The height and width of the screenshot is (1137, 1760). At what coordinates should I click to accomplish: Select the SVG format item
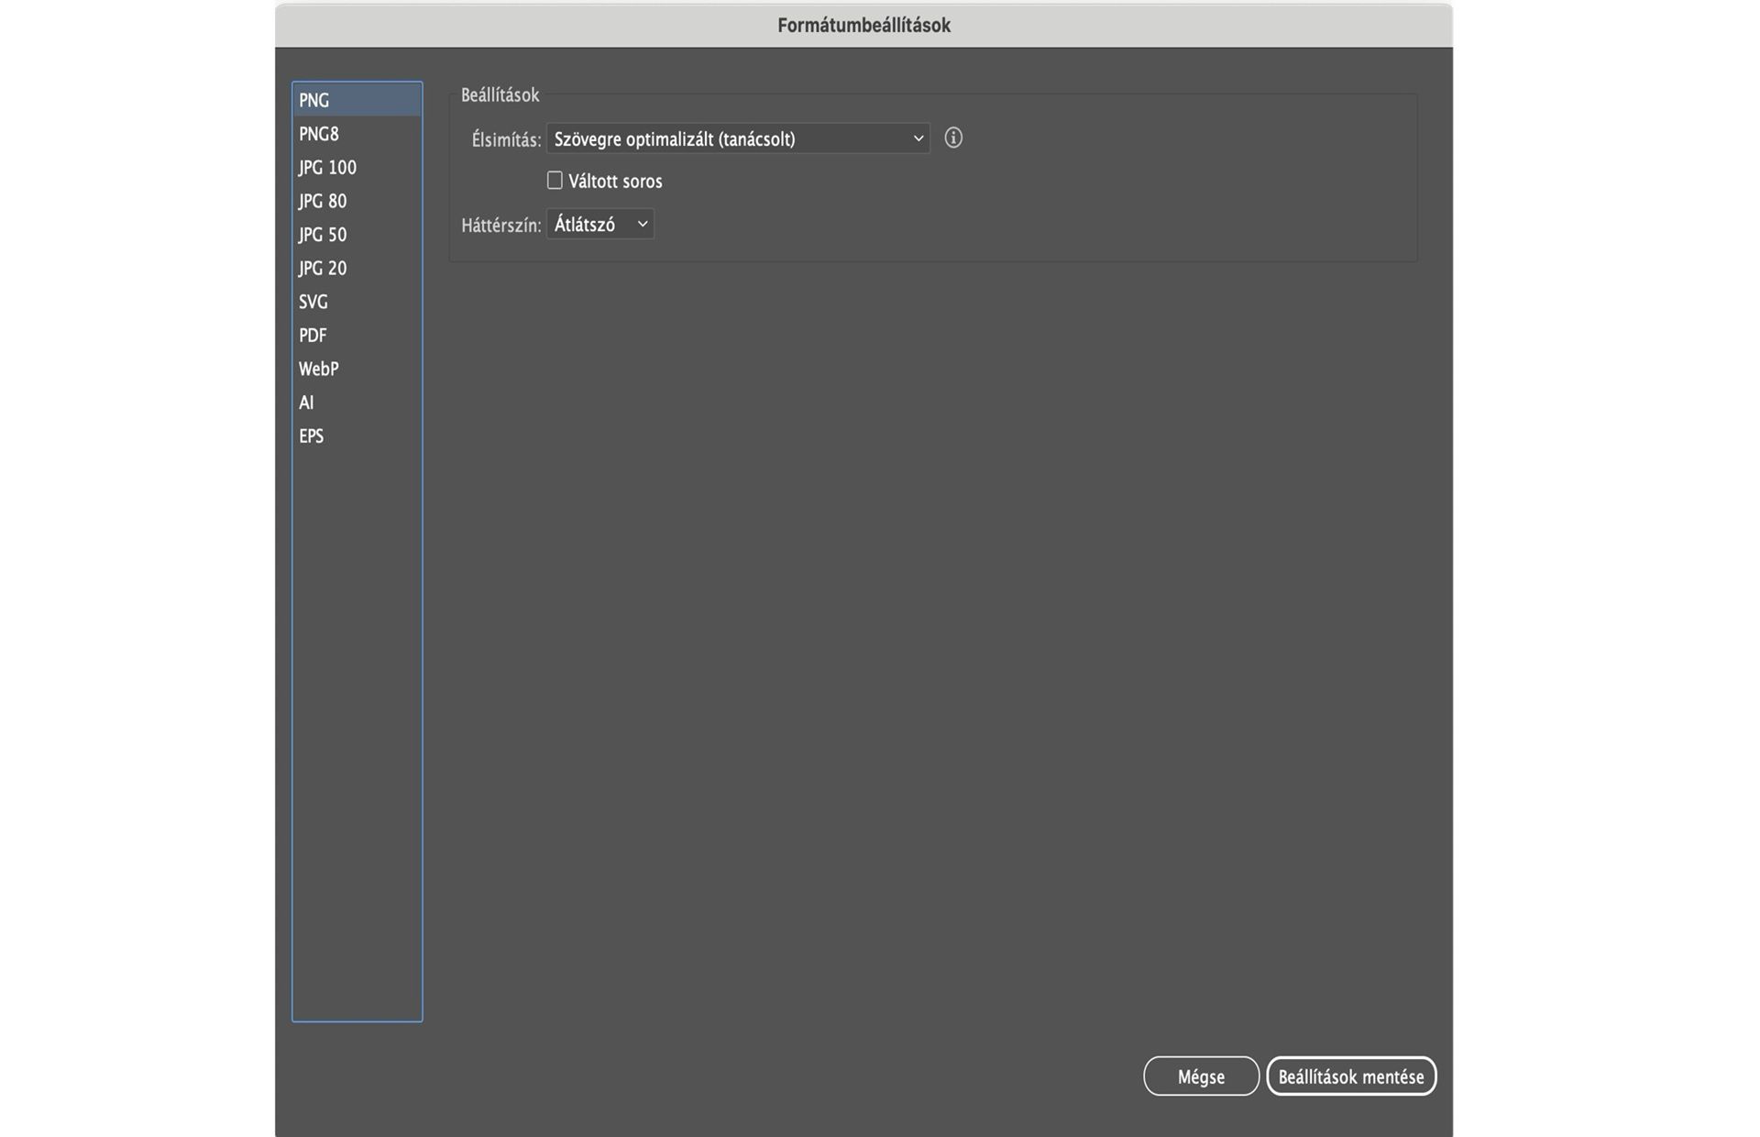click(313, 302)
